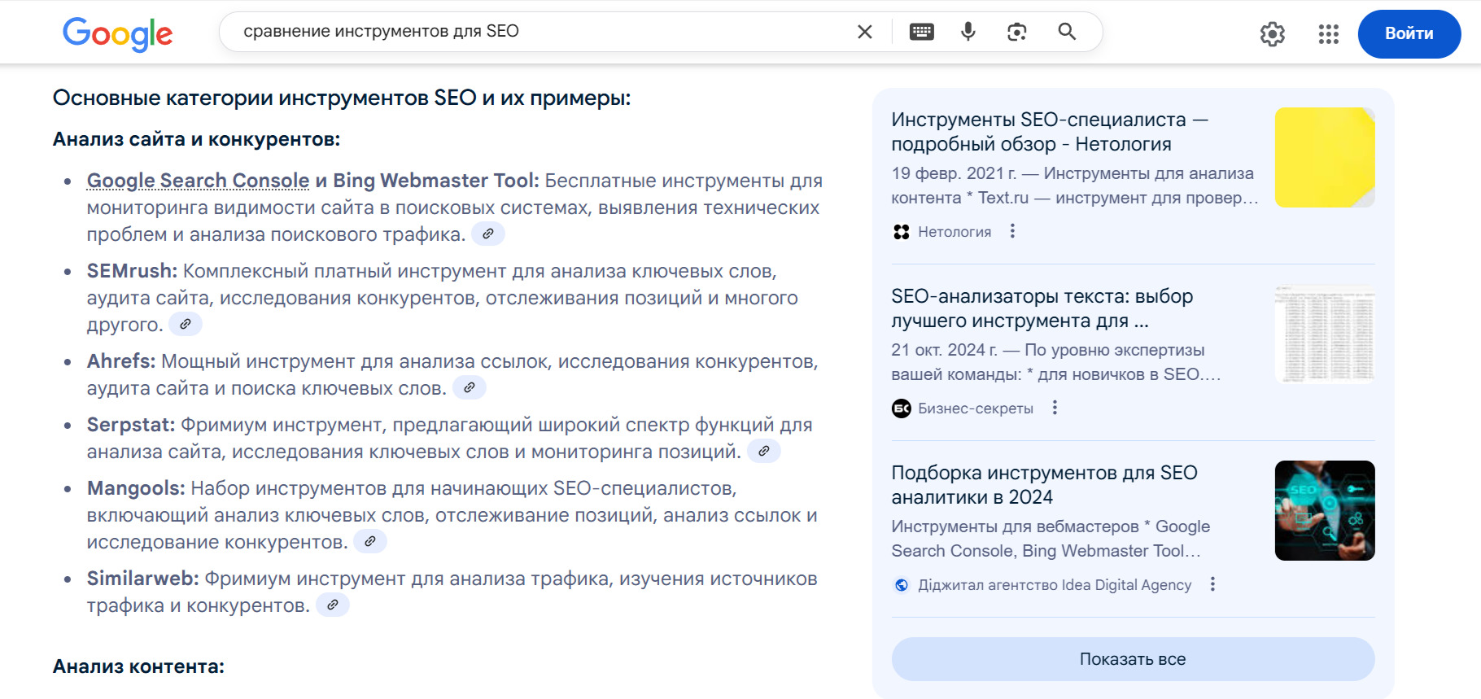Open Нетология article on SEO-specialist tools

[1050, 132]
